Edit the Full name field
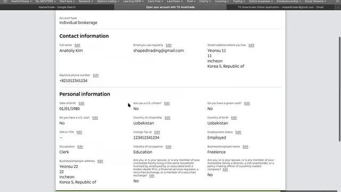Viewport: 341px width, 192px height. click(77, 45)
